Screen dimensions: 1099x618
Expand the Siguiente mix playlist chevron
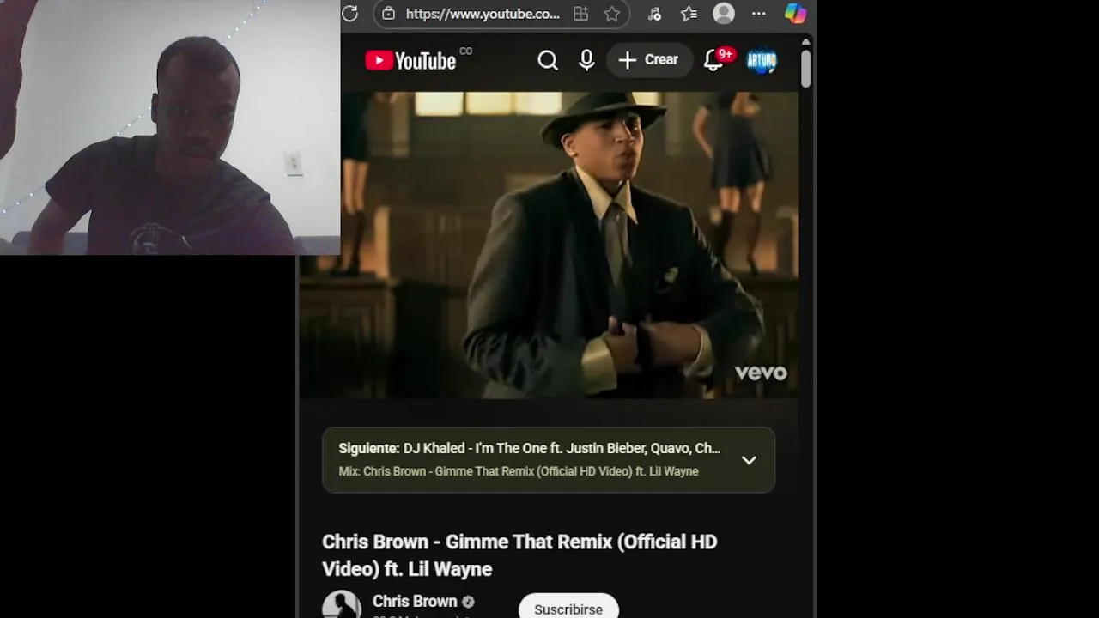pos(749,460)
